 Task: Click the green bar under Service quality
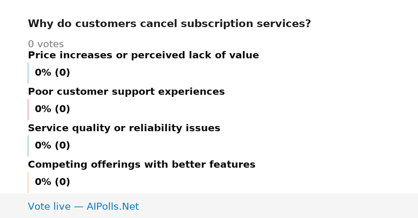[x=28, y=146]
